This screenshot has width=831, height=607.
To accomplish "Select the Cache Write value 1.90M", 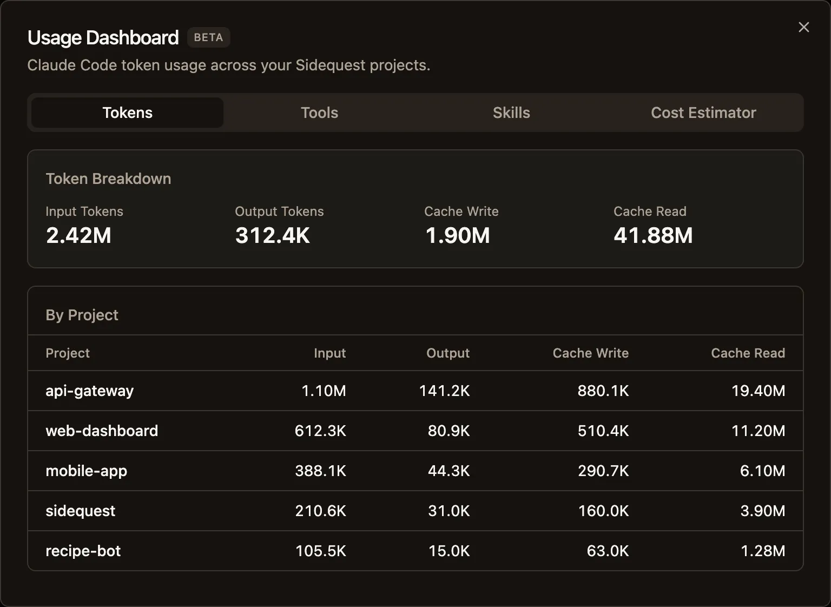I will [x=458, y=235].
